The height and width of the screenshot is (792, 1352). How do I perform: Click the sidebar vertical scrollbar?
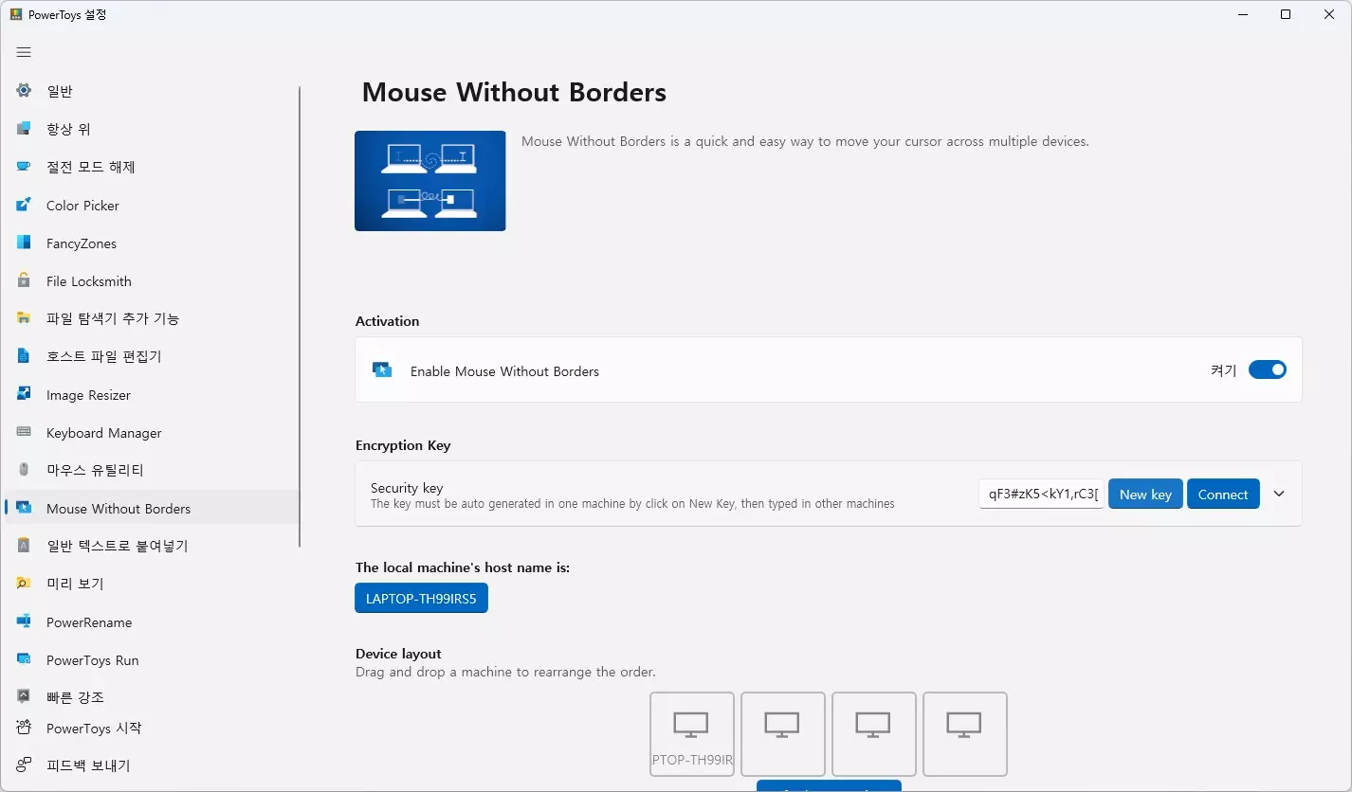coord(300,317)
